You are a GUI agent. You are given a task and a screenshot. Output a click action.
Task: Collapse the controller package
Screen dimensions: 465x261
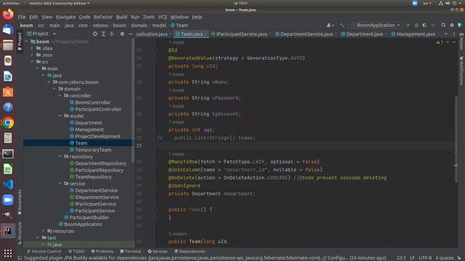[60, 96]
